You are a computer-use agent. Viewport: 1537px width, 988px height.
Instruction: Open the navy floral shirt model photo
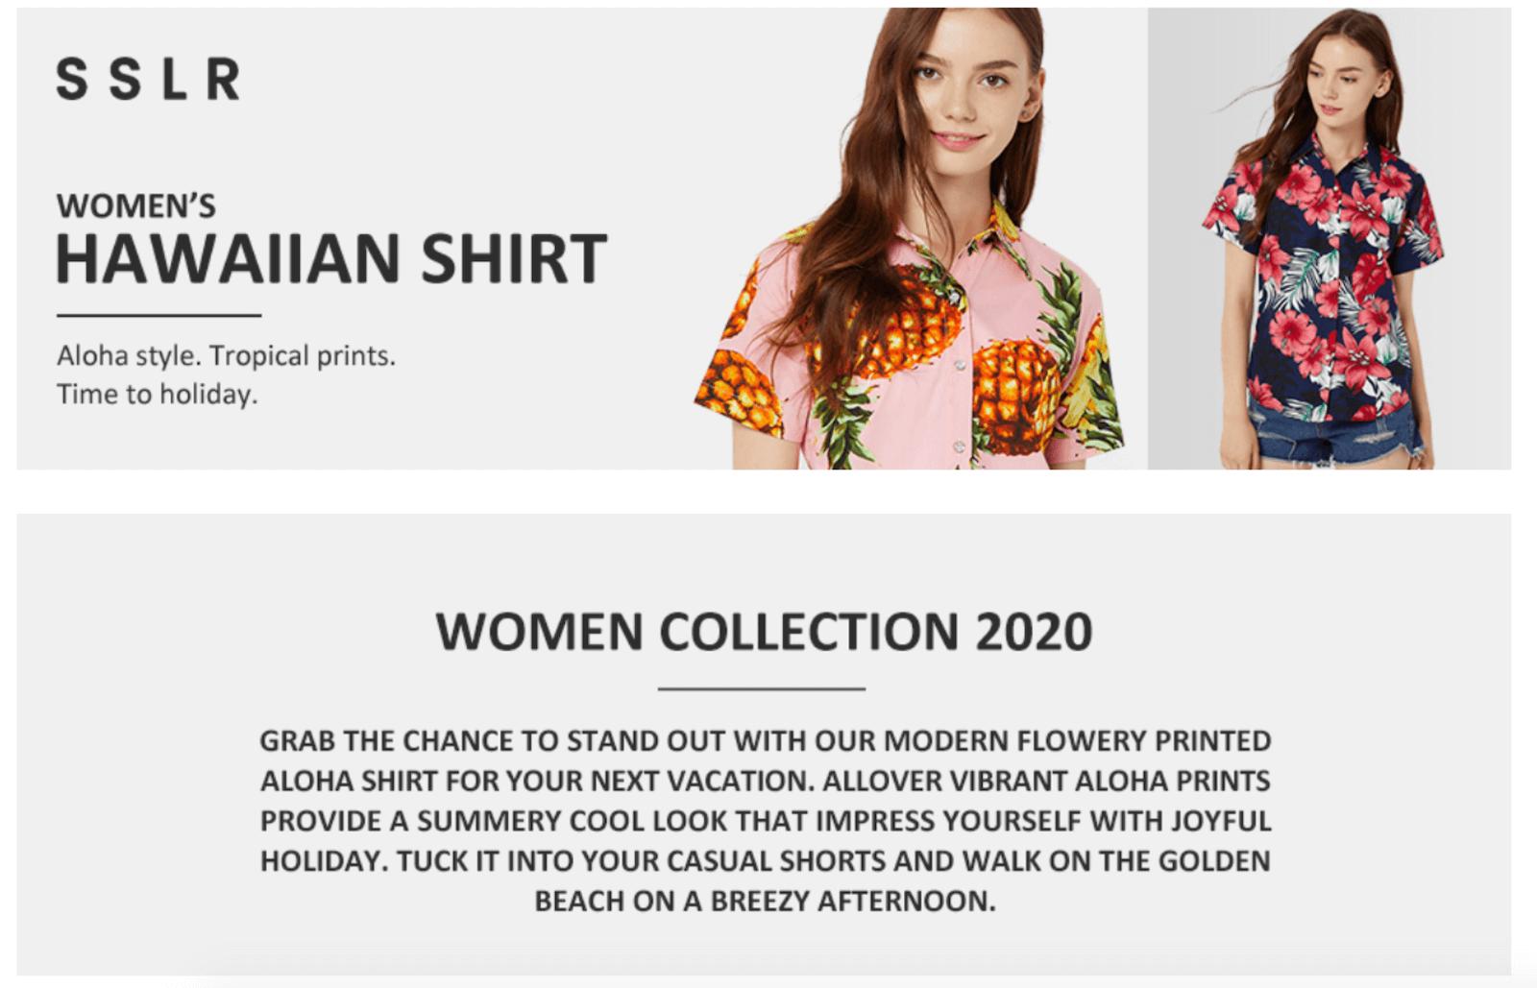1330,238
